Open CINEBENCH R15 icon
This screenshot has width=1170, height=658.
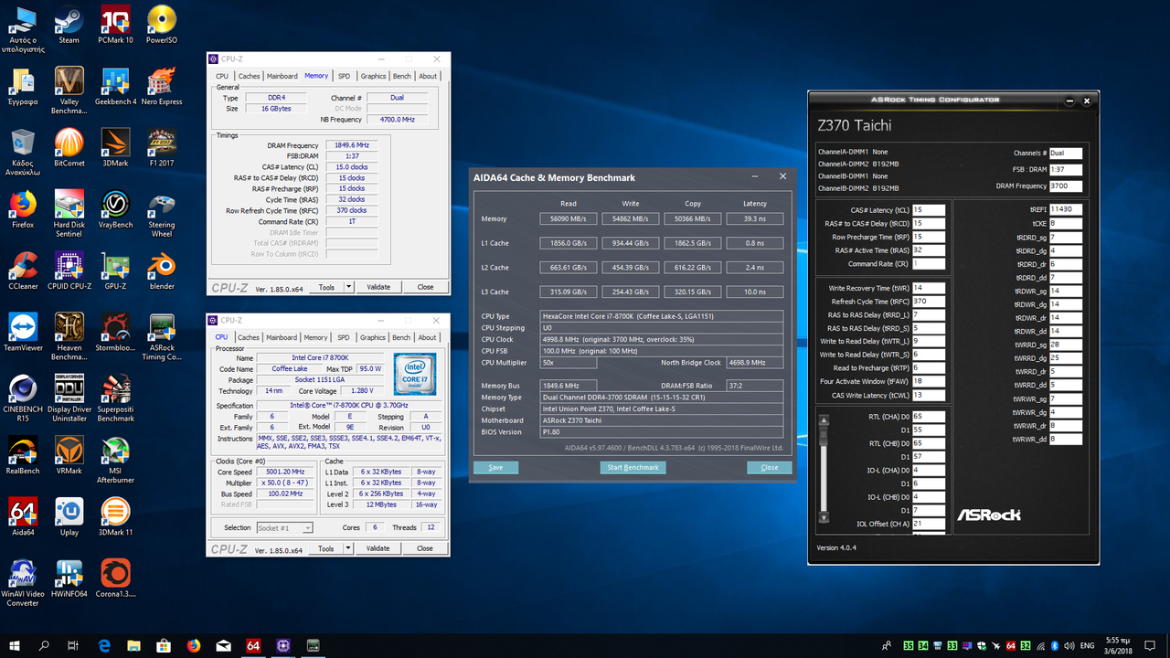[22, 398]
